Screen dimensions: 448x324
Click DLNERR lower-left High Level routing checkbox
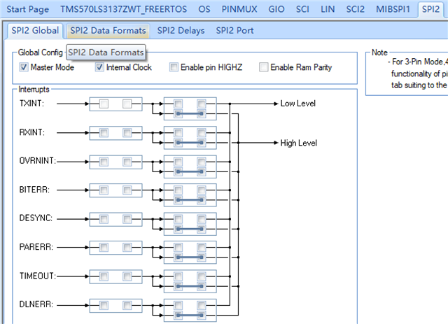coord(178,316)
